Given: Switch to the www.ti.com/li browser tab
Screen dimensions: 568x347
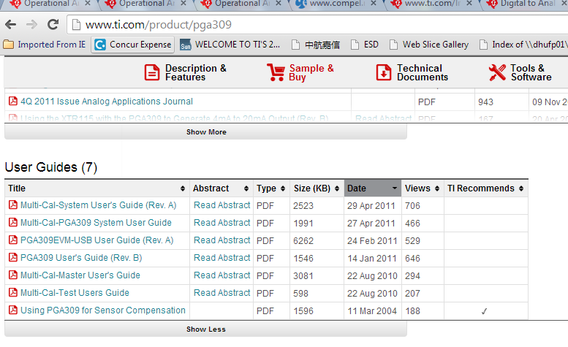Looking at the screenshot, I should click(x=432, y=4).
